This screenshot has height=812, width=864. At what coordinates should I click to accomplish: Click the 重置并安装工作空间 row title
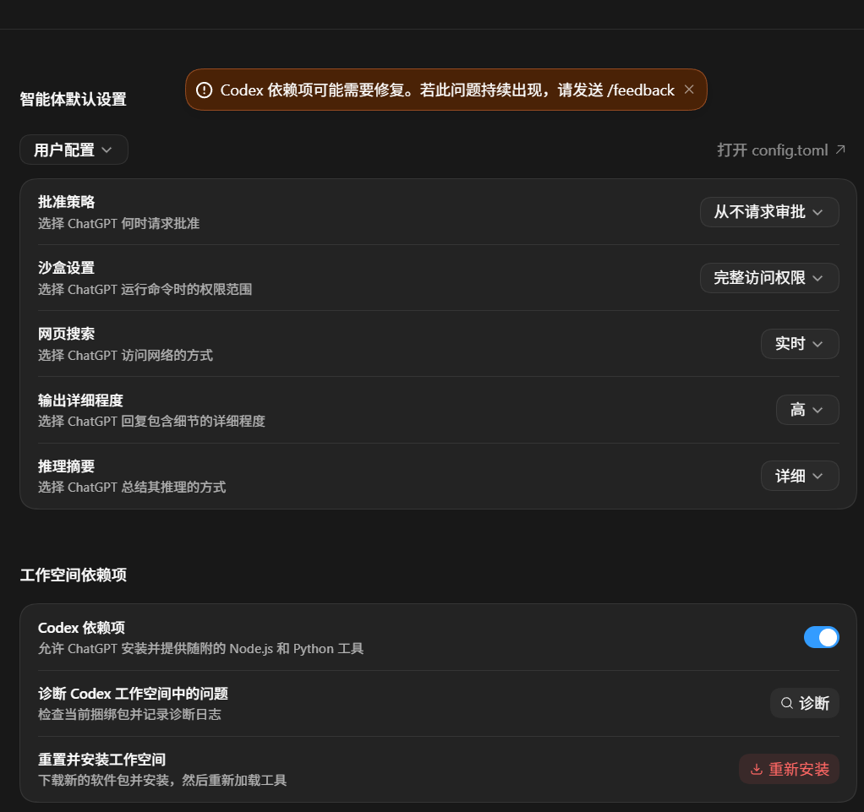click(102, 760)
